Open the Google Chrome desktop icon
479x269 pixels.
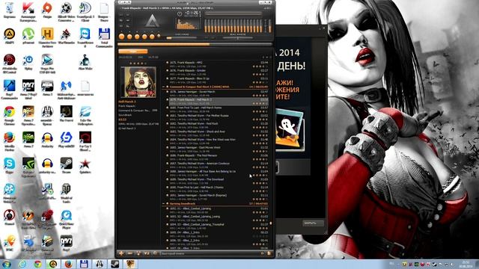tap(10, 116)
